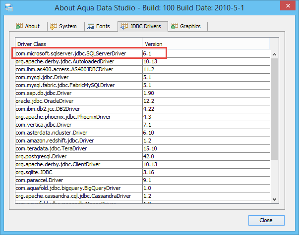
Task: Select the com.ibm.db2.jcc.DB2Driver row
Action: (142, 109)
